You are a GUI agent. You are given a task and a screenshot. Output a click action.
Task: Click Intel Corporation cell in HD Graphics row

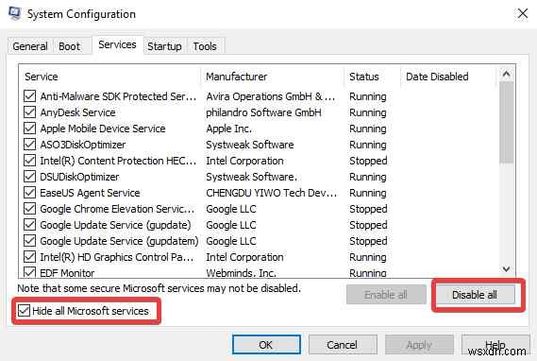[244, 257]
